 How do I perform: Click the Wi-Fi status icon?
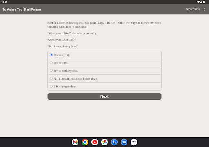(198, 2)
